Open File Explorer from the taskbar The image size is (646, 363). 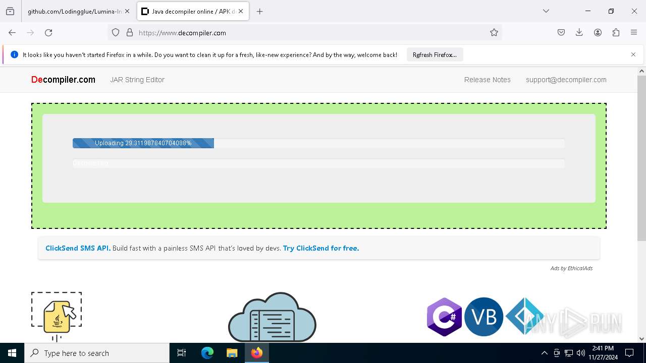[232, 353]
